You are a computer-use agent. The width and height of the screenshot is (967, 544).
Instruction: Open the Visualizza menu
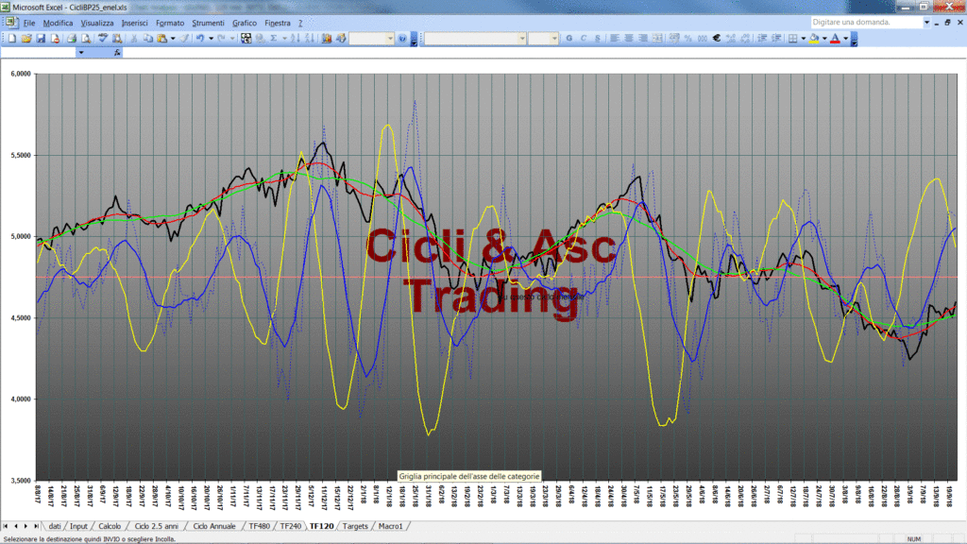(97, 23)
